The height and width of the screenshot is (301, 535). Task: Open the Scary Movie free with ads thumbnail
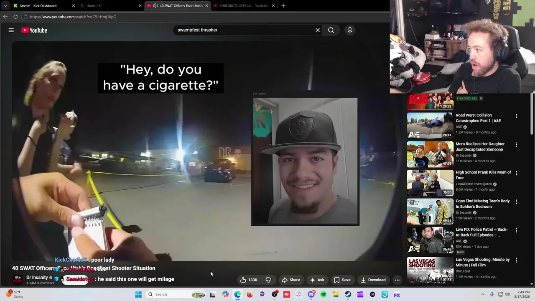[x=430, y=102]
